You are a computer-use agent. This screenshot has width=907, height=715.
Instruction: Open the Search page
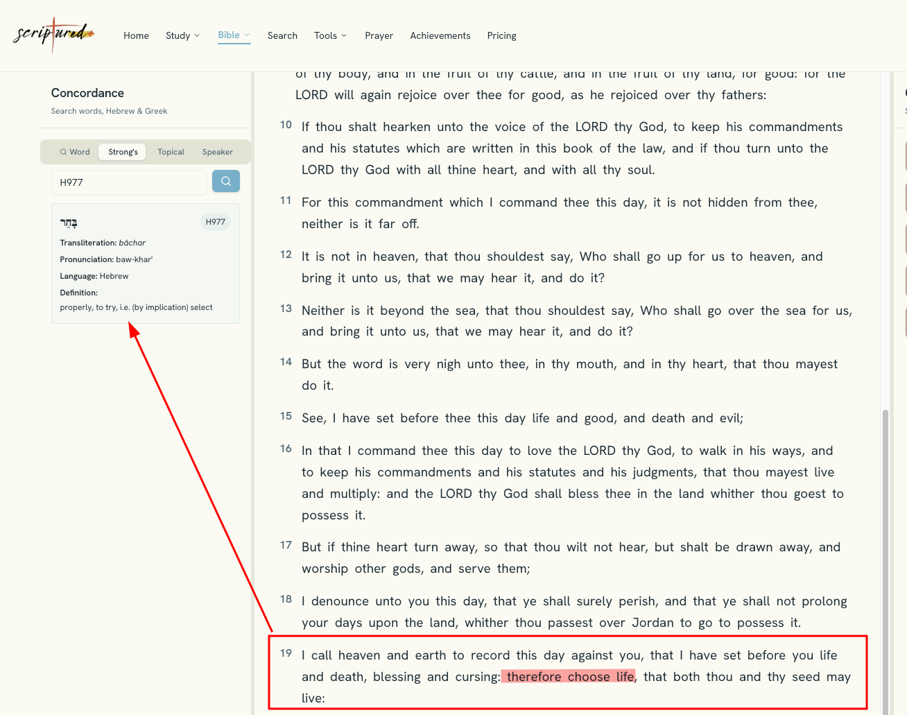click(x=282, y=35)
